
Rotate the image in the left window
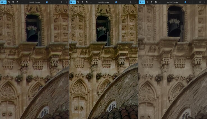(x=9, y=2)
